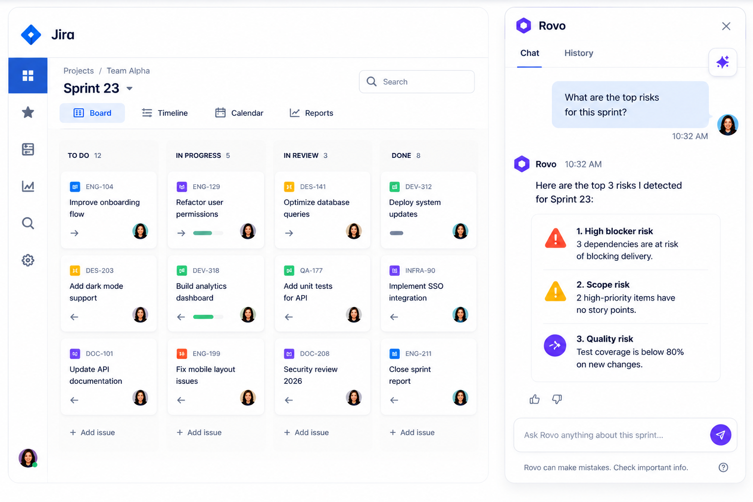This screenshot has height=502, width=753.
Task: Switch to the Timeline view tab
Action: pos(165,113)
